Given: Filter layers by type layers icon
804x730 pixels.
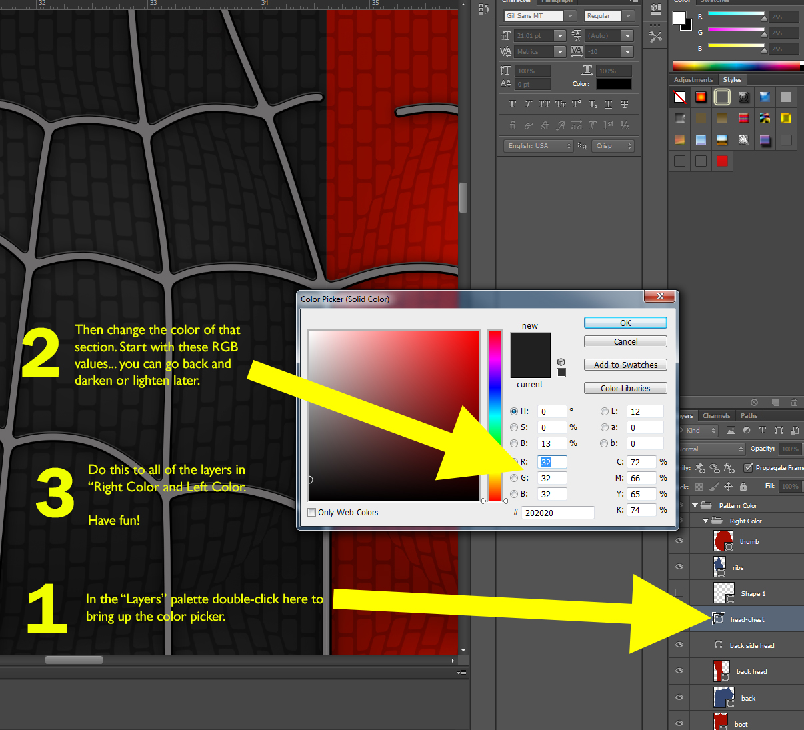Looking at the screenshot, I should pos(763,431).
